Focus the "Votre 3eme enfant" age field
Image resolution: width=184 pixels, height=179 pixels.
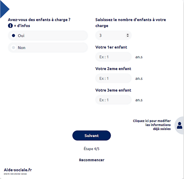[113, 100]
